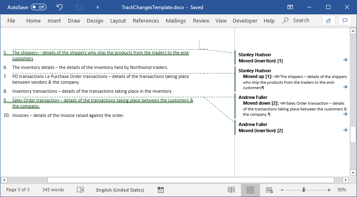Open the Review tab
The height and width of the screenshot is (197, 357).
pyautogui.click(x=201, y=21)
